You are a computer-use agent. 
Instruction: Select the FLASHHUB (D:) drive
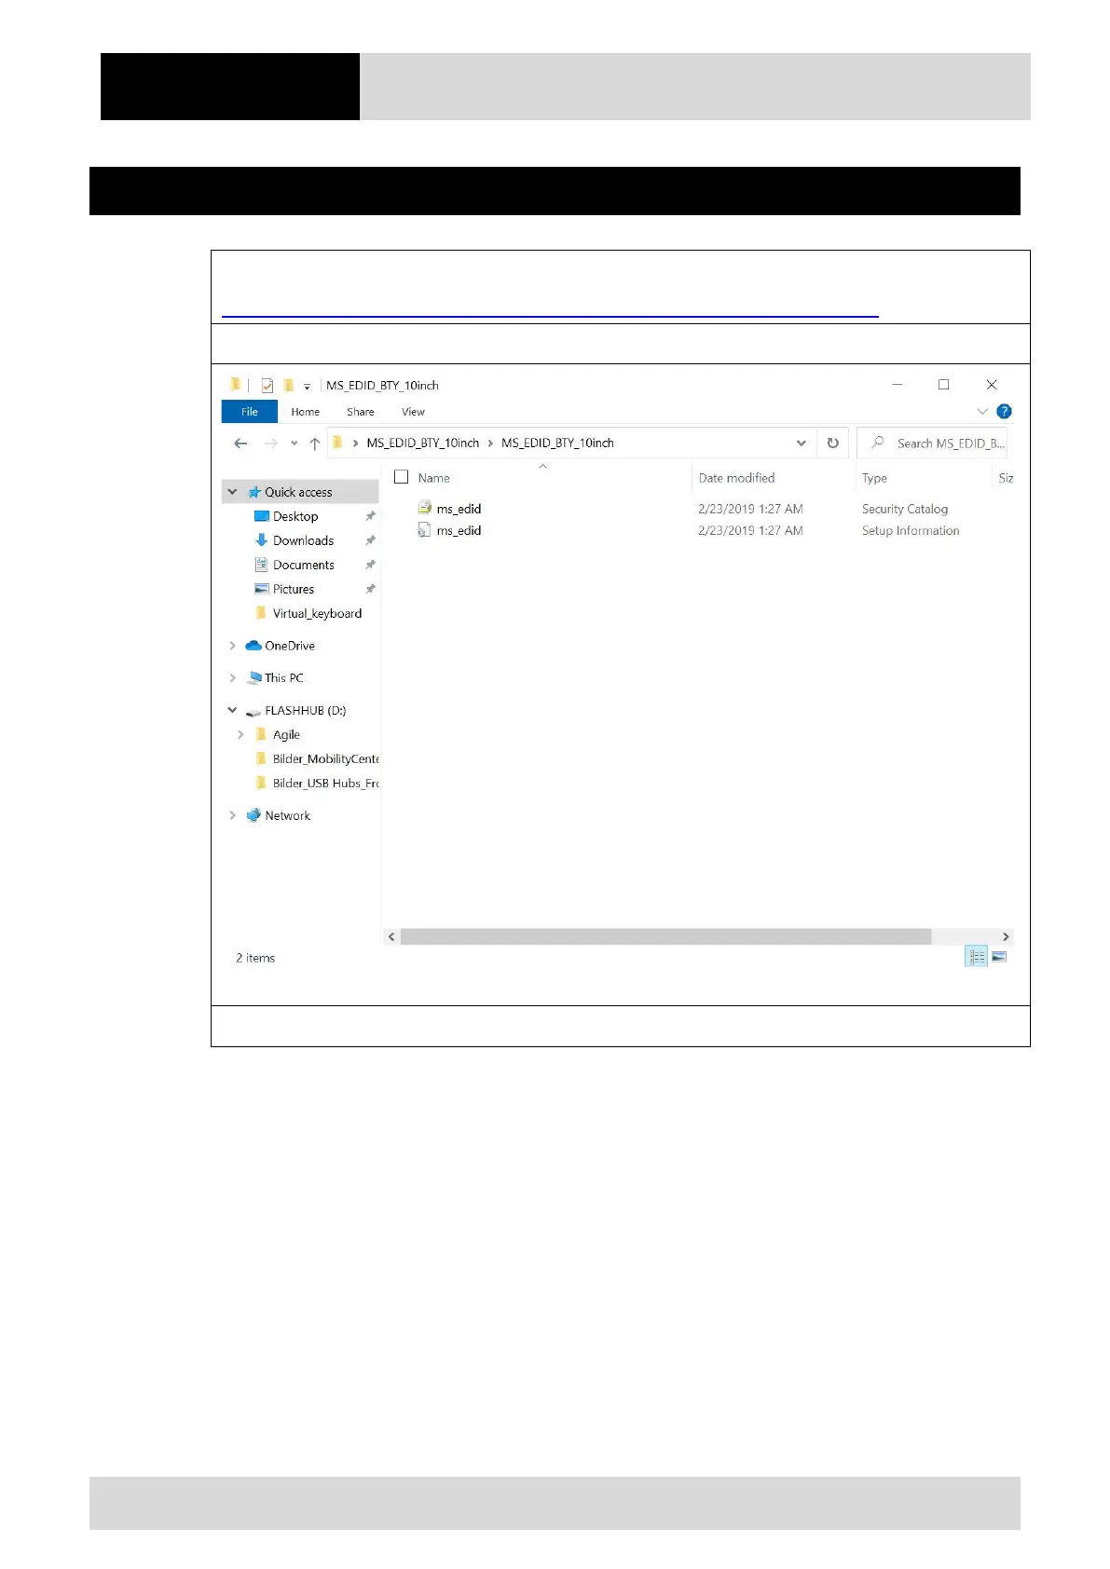pos(305,710)
